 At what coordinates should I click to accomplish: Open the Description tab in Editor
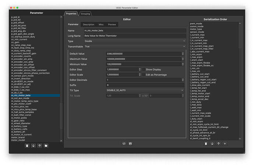[x=88, y=24]
